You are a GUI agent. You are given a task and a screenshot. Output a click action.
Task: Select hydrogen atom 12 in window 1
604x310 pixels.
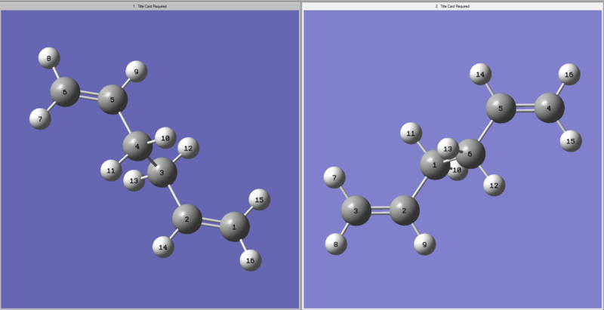click(x=188, y=148)
